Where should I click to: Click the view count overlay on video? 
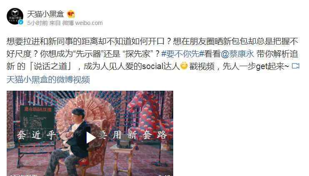(24, 175)
